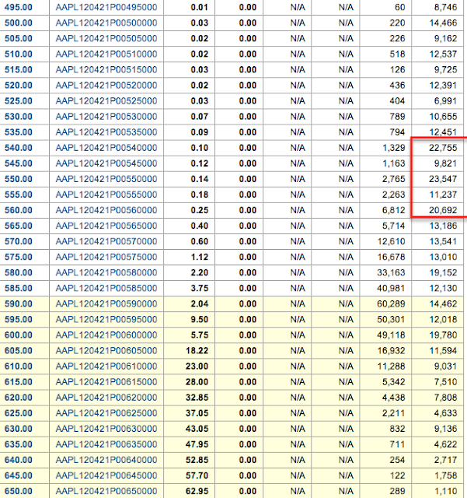
Task: Select the 600.00 strike price
Action: point(19,335)
